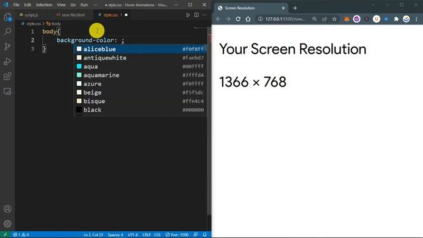
Task: Choose black color suggestion
Action: click(x=140, y=110)
